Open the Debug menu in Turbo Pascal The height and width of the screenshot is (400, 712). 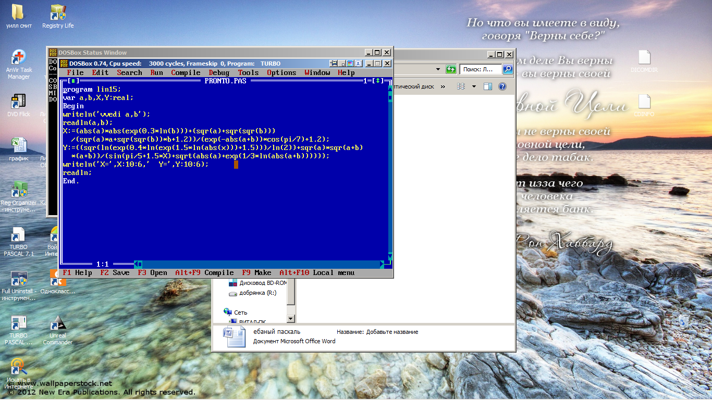click(219, 73)
